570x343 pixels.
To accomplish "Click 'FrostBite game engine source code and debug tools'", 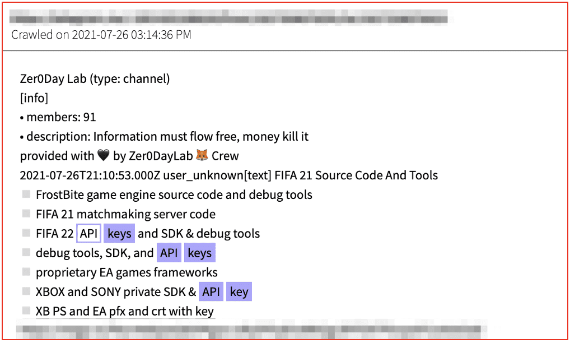I will point(174,194).
